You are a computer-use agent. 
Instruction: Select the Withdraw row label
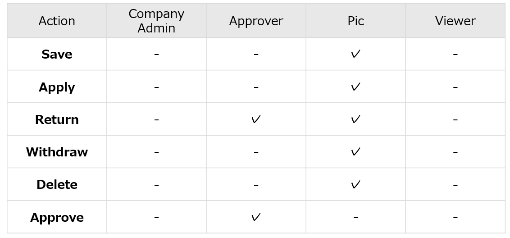pos(57,152)
